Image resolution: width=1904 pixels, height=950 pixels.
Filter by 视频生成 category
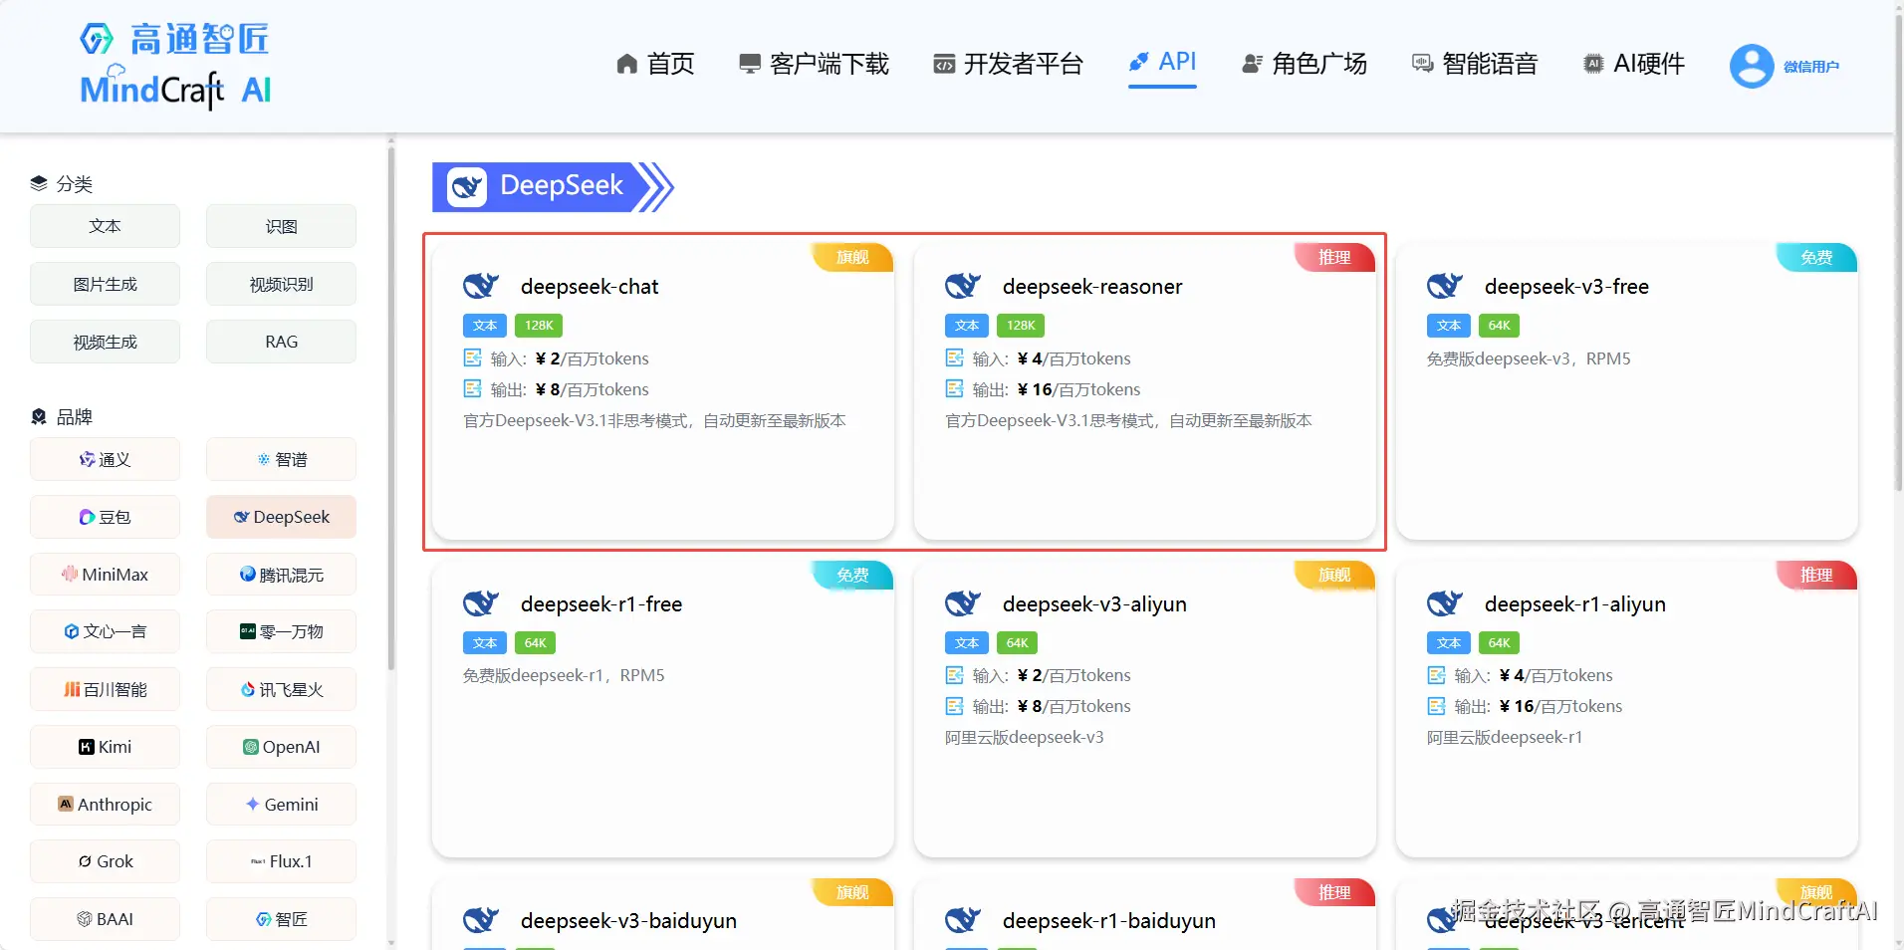point(105,342)
